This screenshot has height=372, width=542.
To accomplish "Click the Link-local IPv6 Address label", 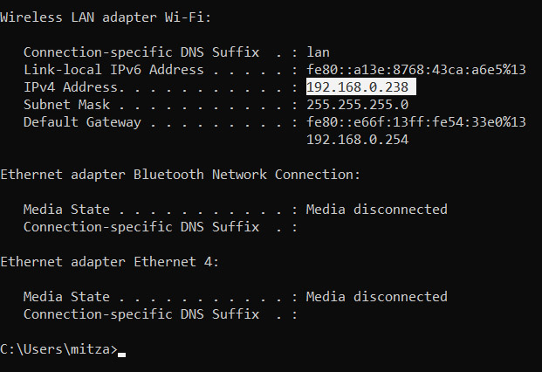I will tap(113, 70).
